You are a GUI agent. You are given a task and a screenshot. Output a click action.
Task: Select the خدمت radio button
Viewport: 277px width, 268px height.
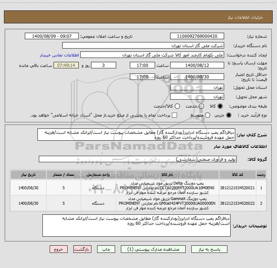(x=201, y=106)
